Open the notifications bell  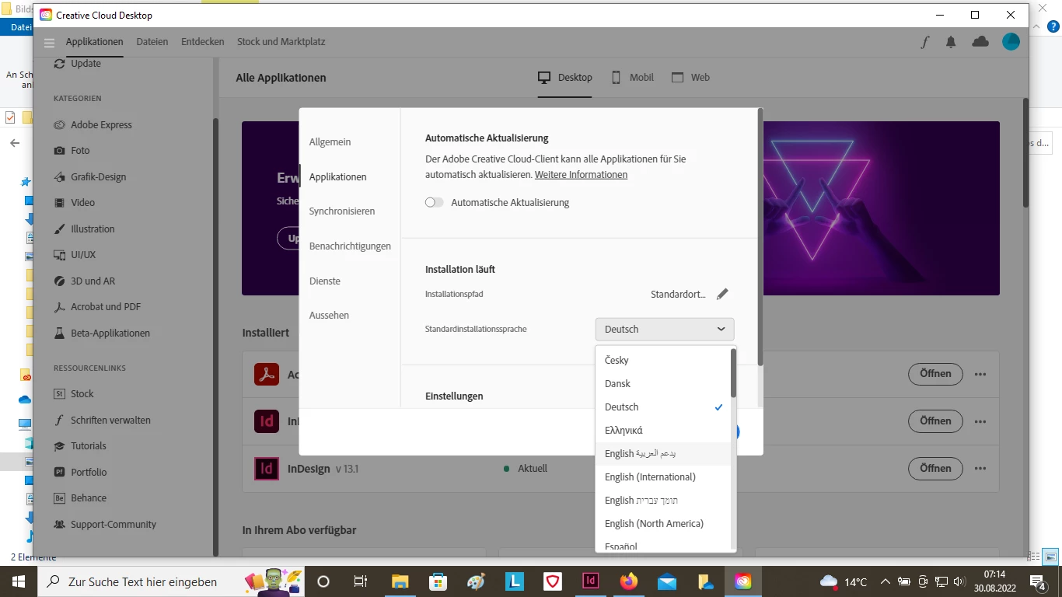click(951, 42)
